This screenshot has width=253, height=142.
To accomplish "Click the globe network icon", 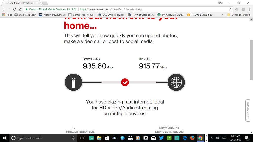I will (x=176, y=82).
